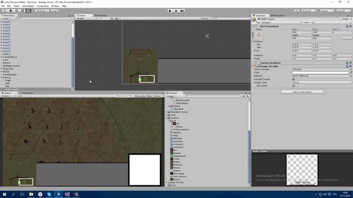
Task: Click the Project search-by-type icon
Action: (x=244, y=96)
